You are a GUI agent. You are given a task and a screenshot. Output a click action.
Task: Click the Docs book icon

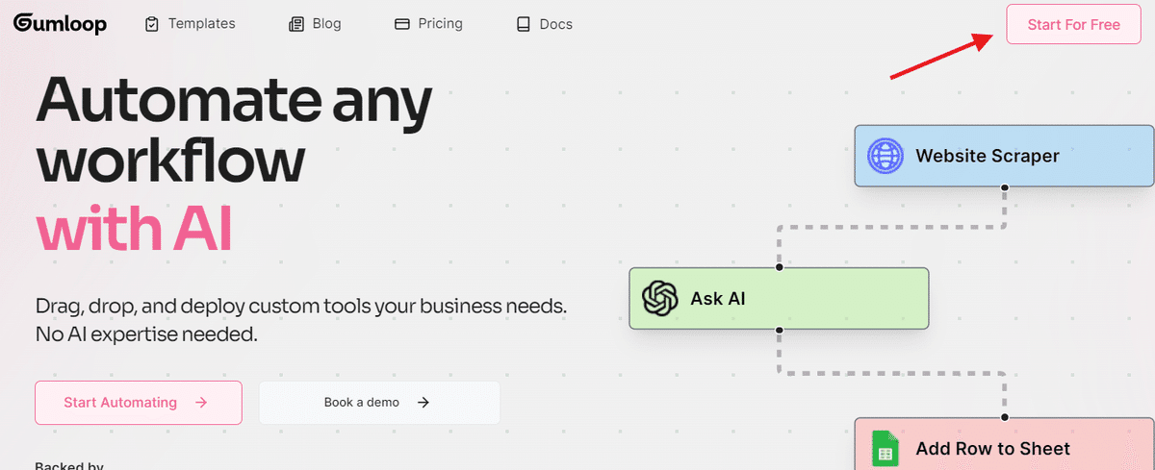pos(524,24)
